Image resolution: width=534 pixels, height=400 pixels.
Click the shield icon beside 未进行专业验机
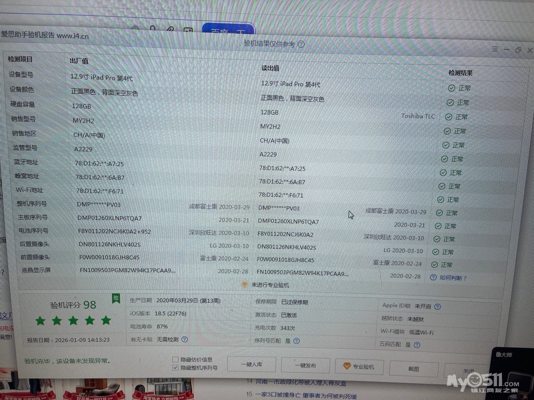tap(245, 285)
